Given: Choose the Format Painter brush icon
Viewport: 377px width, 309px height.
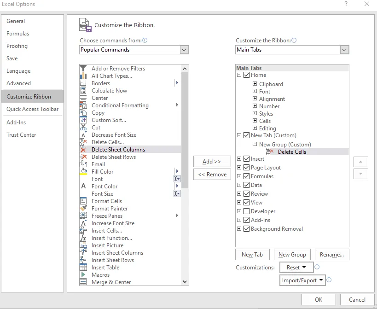Looking at the screenshot, I should [x=83, y=208].
